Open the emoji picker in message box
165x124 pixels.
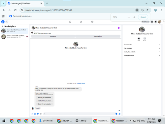tap(116, 114)
